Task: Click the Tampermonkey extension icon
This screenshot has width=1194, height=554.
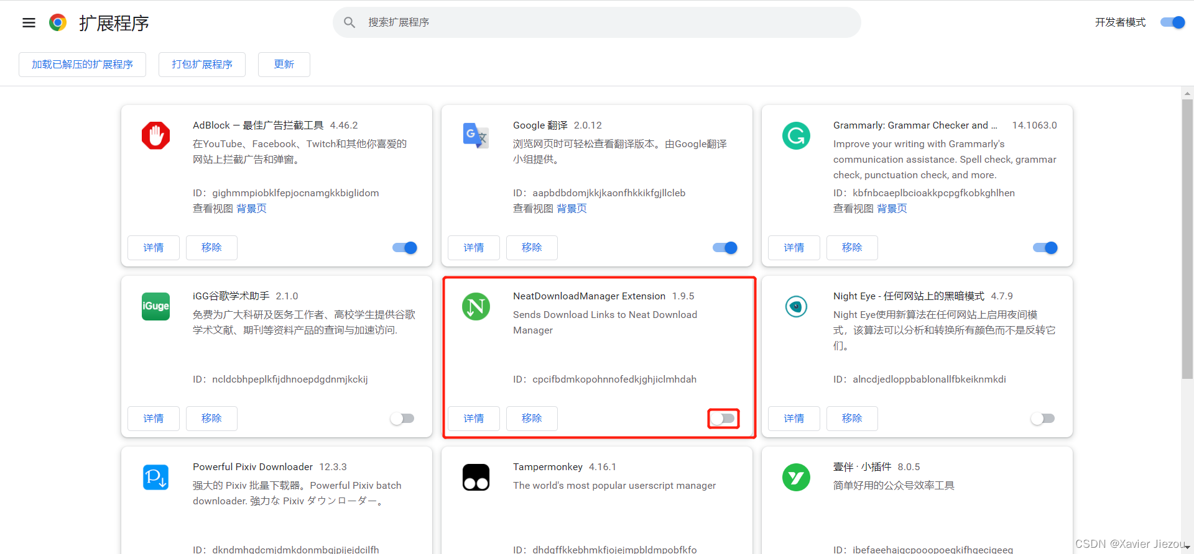Action: [x=476, y=477]
